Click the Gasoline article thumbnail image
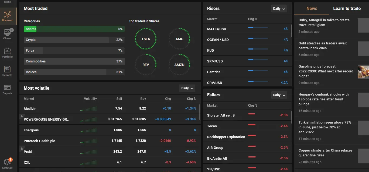 [x=363, y=72]
